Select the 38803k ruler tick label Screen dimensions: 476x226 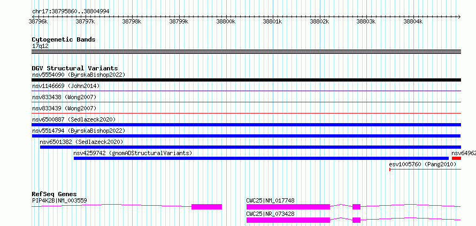point(366,21)
